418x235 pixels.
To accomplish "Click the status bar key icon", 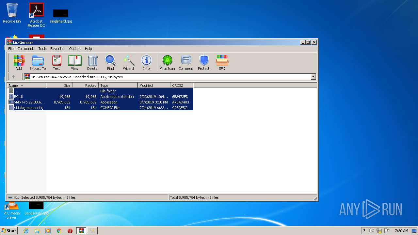I will [x=17, y=197].
